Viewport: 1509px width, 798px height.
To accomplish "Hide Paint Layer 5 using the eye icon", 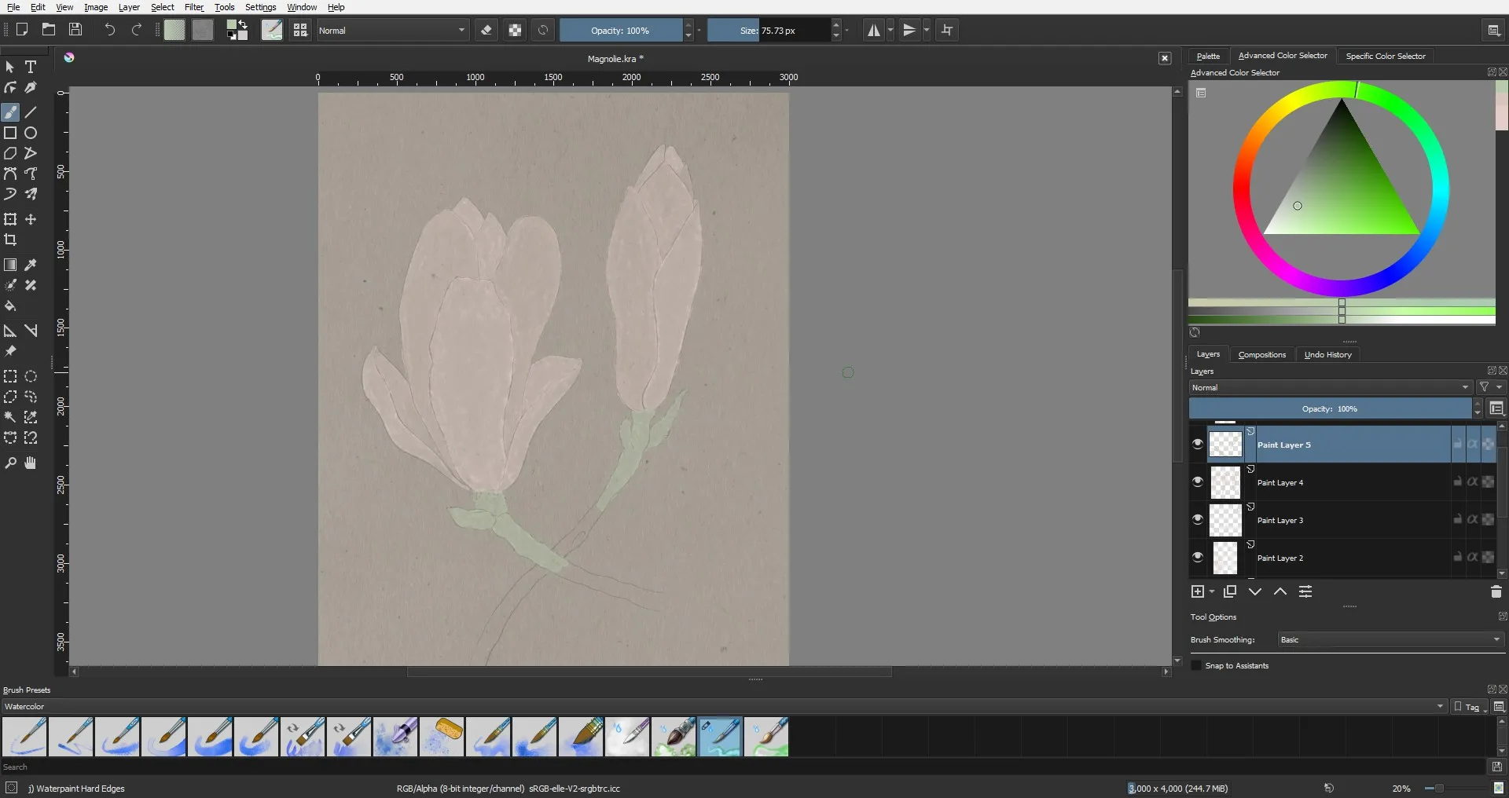I will coord(1198,445).
